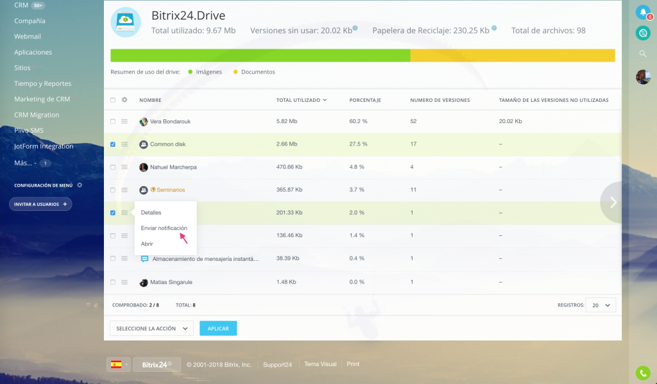
Task: Open the Registros 20 dropdown
Action: [x=601, y=305]
